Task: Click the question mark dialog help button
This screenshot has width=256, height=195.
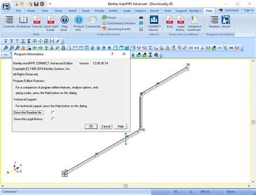Action: pyautogui.click(x=112, y=54)
